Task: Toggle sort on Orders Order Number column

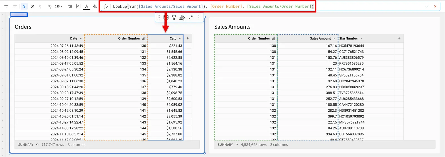Action: (144, 38)
